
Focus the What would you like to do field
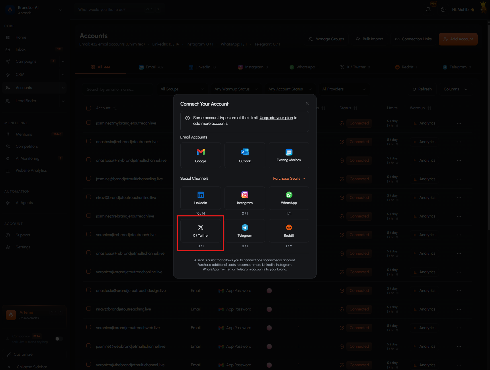(119, 9)
